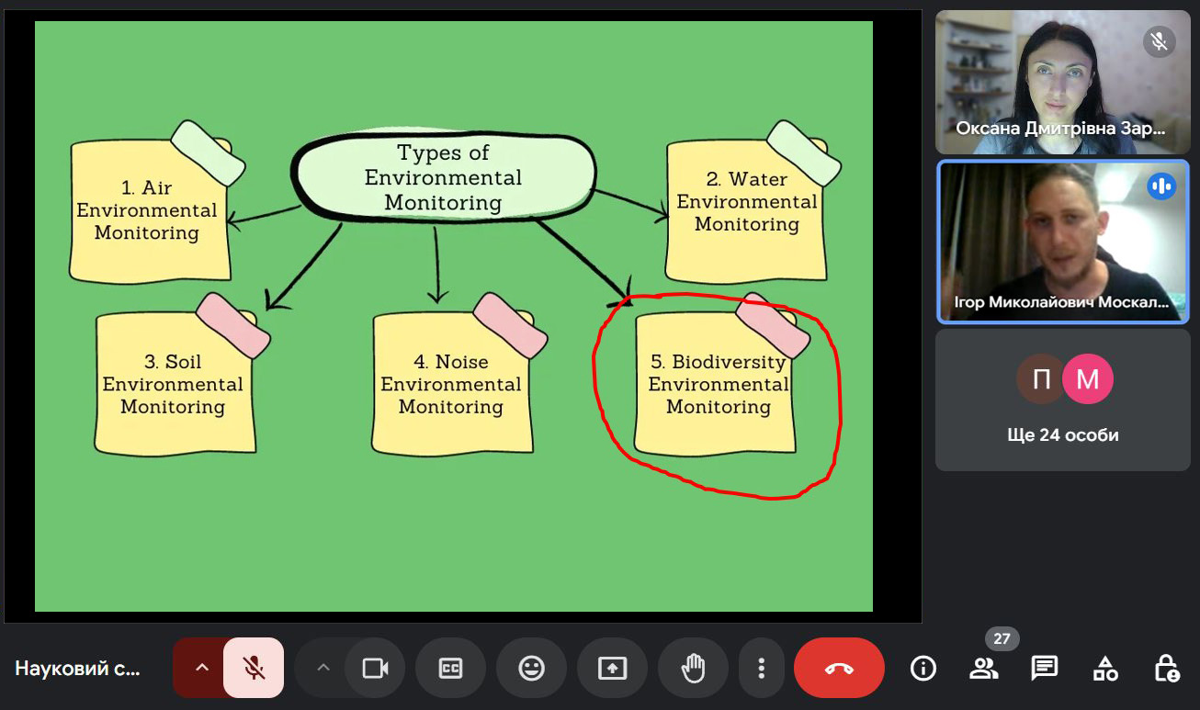Leave the call with red hang-up button

point(839,668)
